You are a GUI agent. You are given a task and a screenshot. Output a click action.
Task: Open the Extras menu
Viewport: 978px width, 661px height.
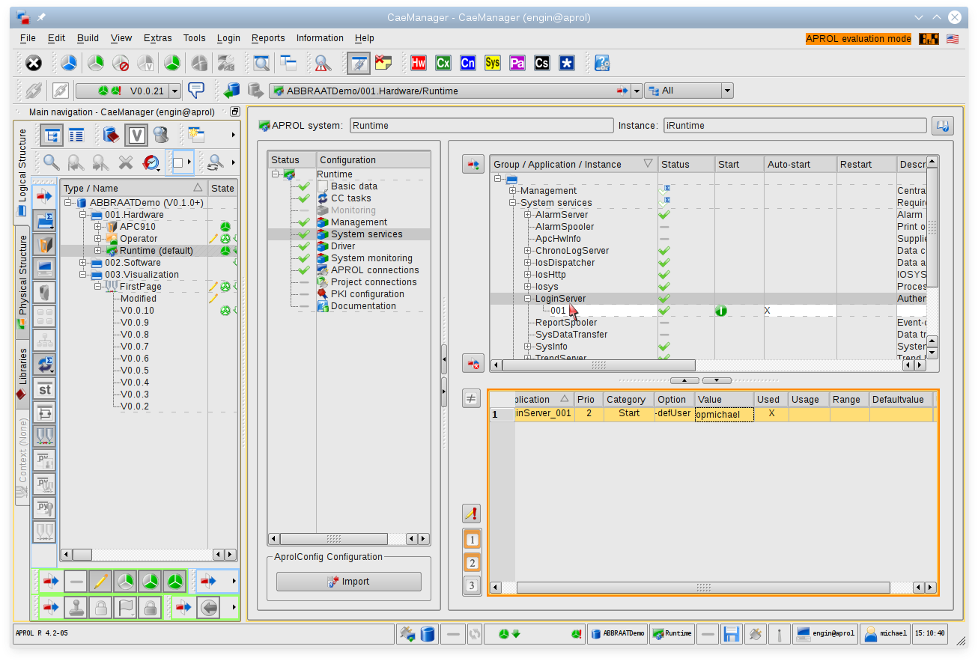157,38
